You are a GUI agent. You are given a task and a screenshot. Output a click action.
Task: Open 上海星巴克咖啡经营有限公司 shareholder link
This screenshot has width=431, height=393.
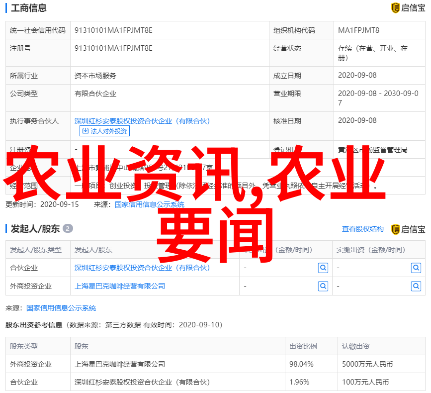(x=120, y=286)
